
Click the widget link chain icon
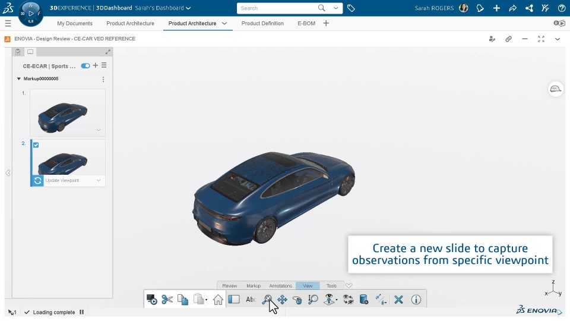pyautogui.click(x=508, y=39)
